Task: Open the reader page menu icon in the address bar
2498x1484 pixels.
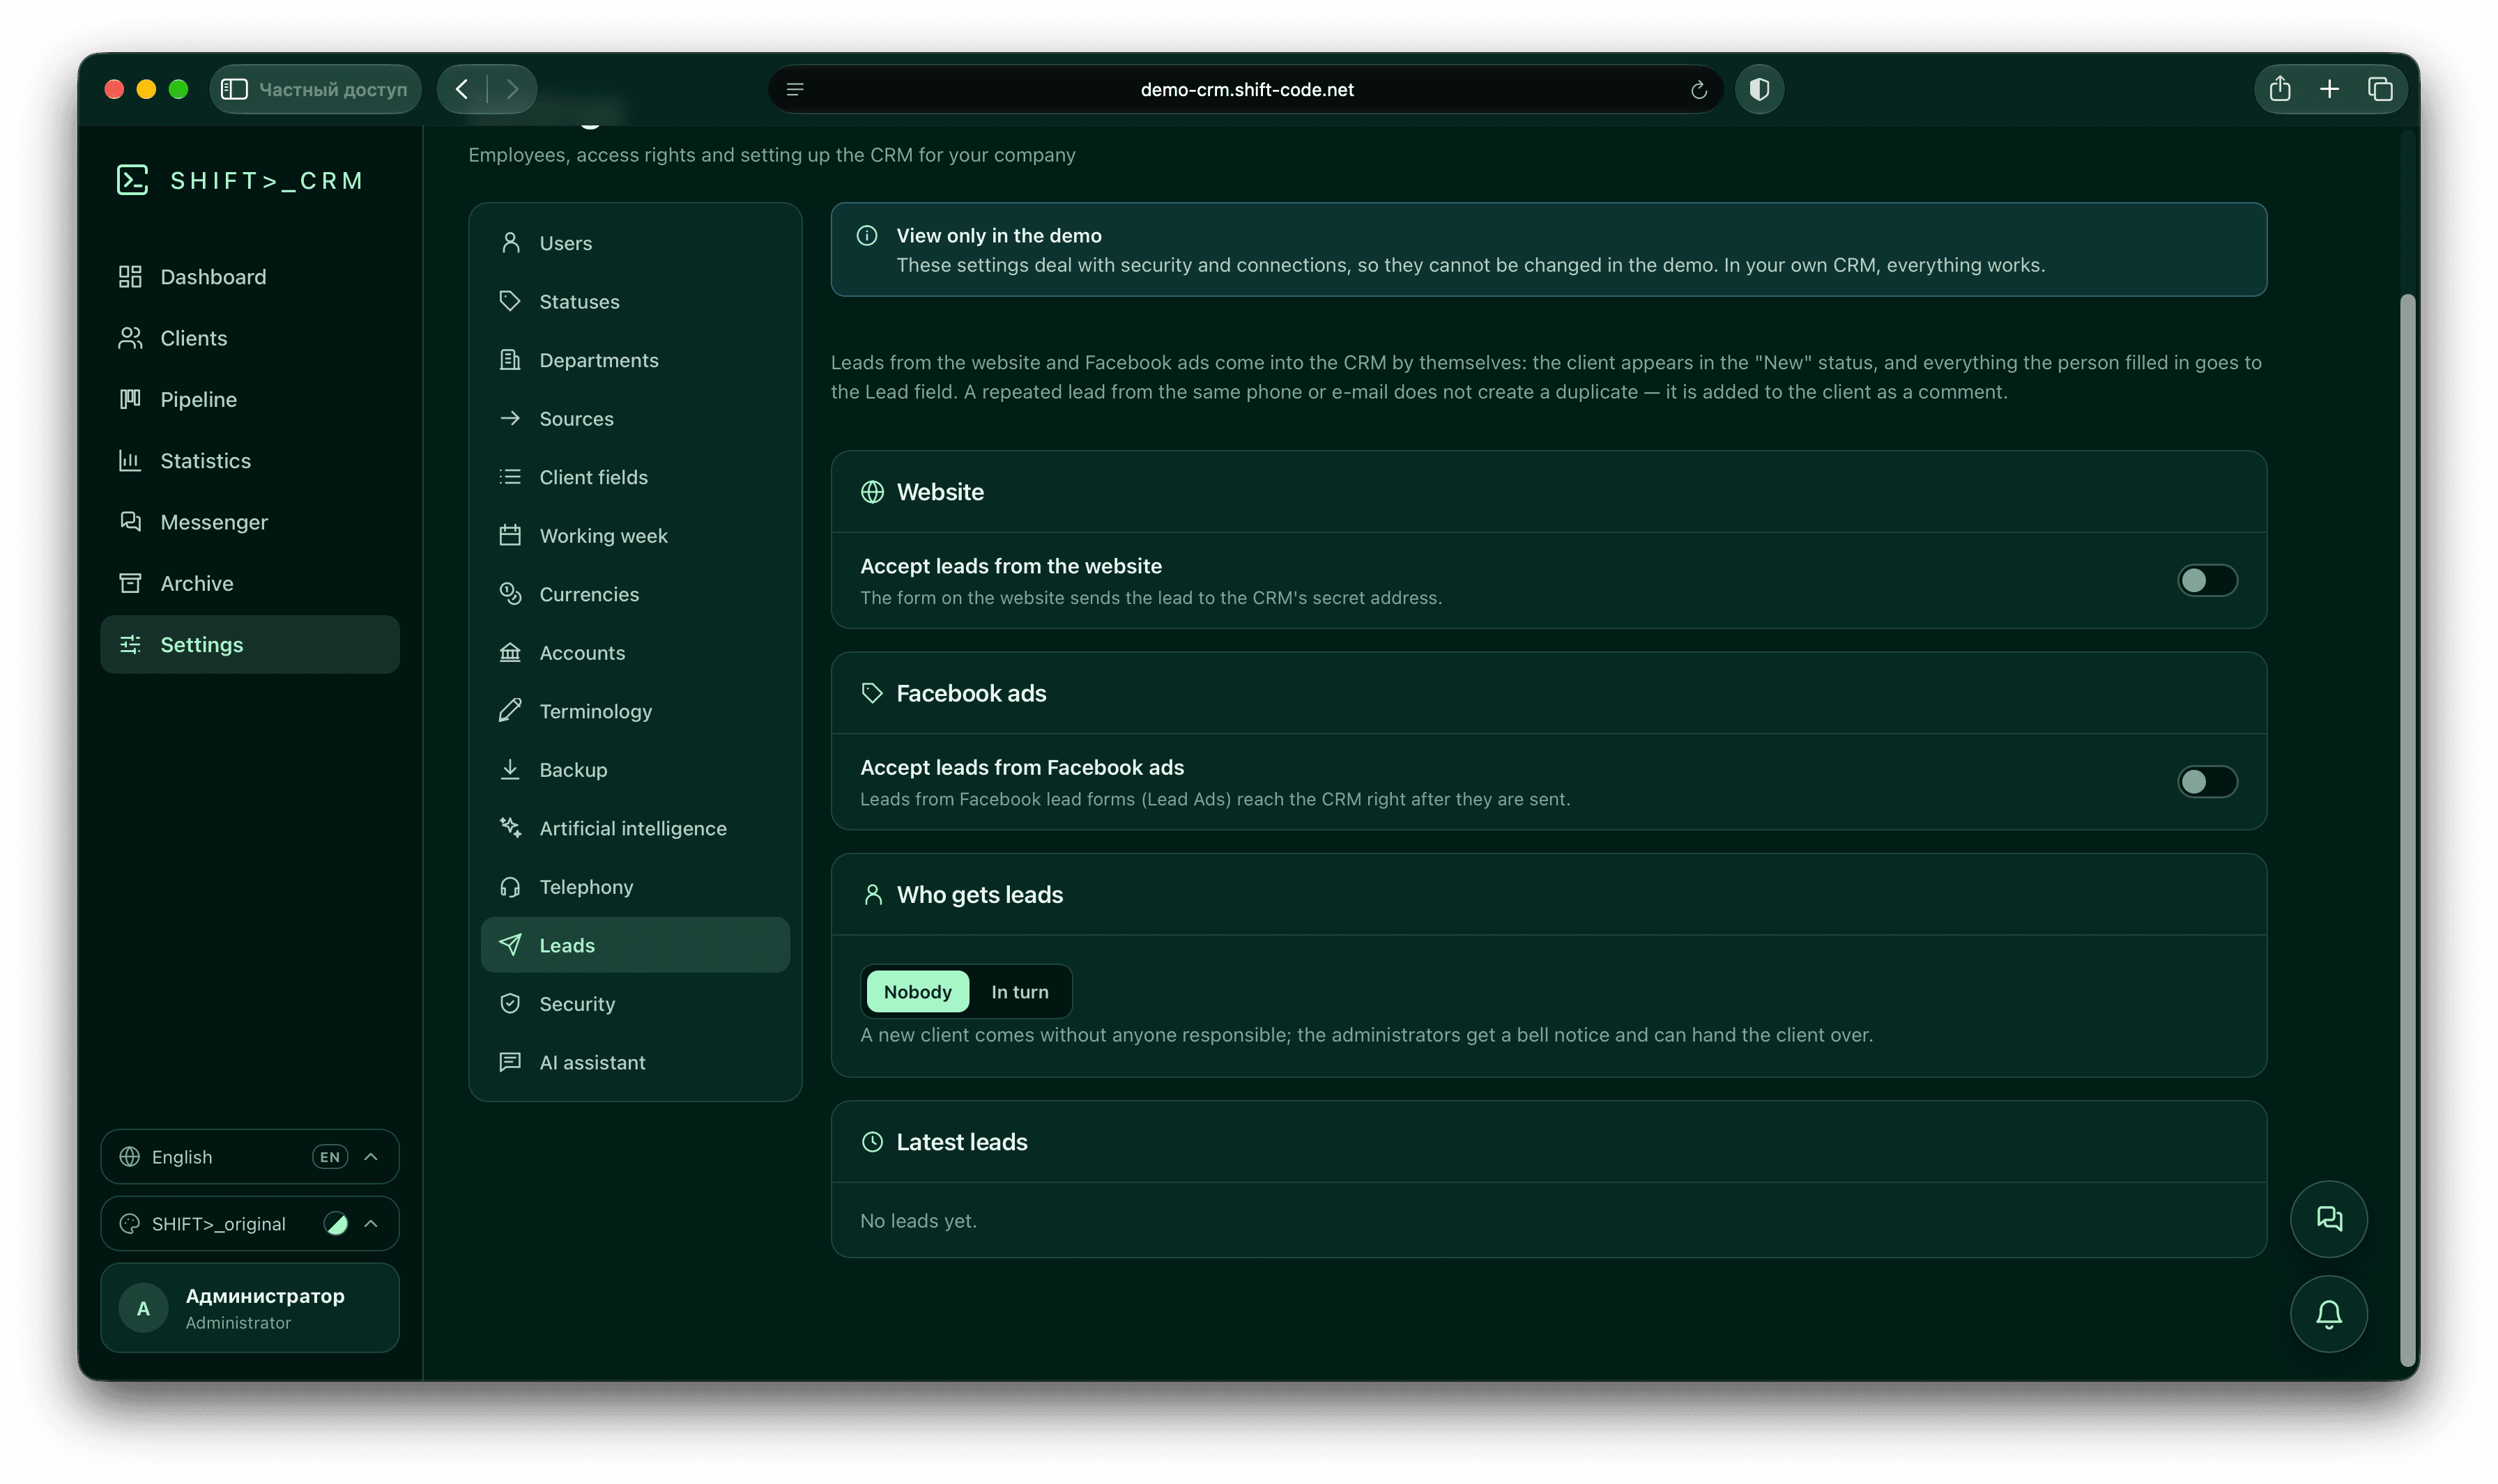Action: coord(795,90)
